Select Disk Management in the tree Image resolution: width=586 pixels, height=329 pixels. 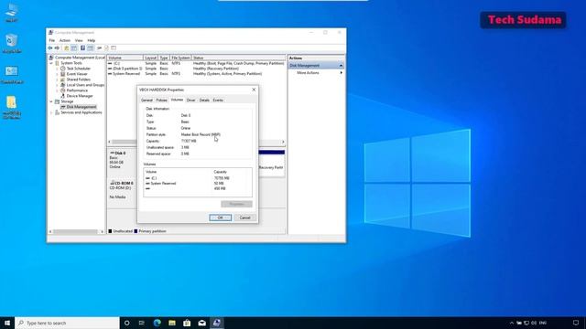click(81, 107)
